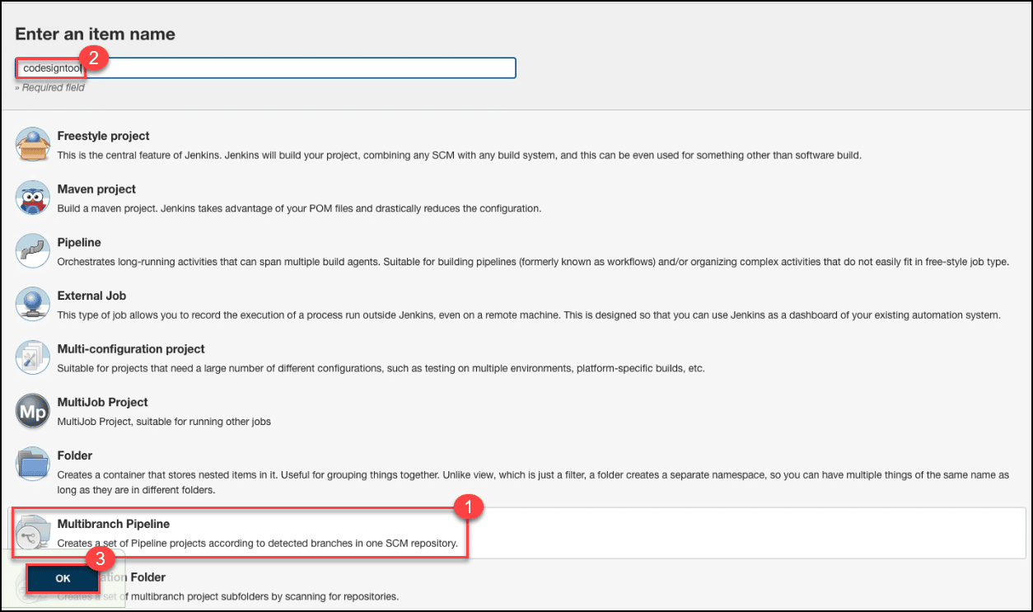Pick the Pipeline item type title

tap(79, 243)
